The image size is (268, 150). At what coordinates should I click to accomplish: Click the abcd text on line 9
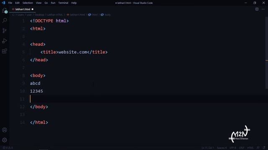35,83
